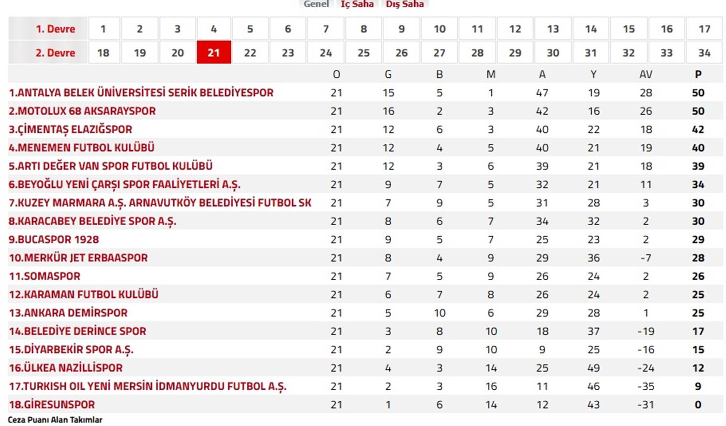Open Menemen Futbol Kulübü team link
The width and height of the screenshot is (726, 426).
pyautogui.click(x=81, y=148)
